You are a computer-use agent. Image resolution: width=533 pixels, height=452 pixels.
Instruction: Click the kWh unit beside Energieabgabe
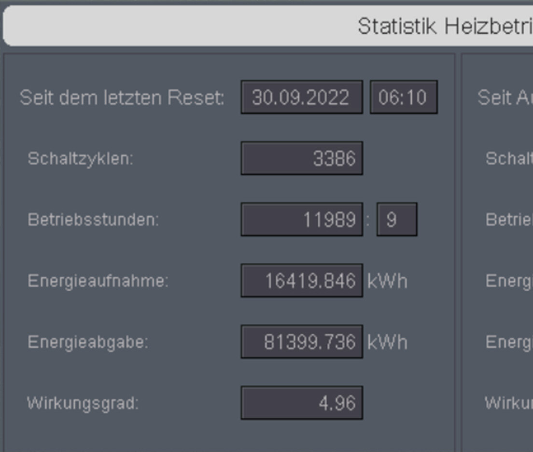coord(387,342)
